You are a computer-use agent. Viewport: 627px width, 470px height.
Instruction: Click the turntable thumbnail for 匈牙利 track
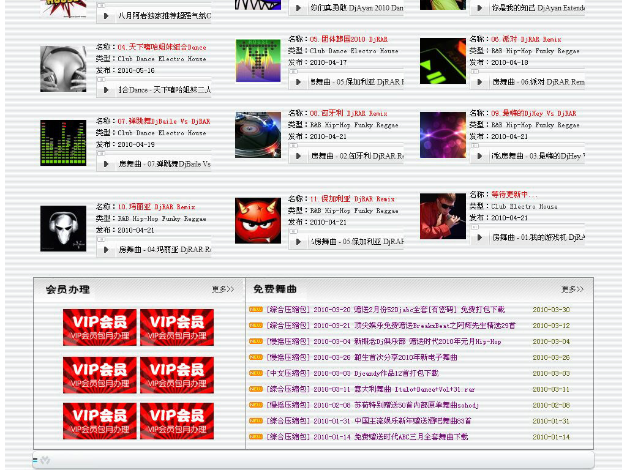click(x=258, y=135)
